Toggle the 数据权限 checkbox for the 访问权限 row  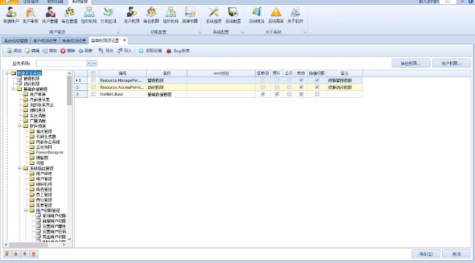click(317, 87)
